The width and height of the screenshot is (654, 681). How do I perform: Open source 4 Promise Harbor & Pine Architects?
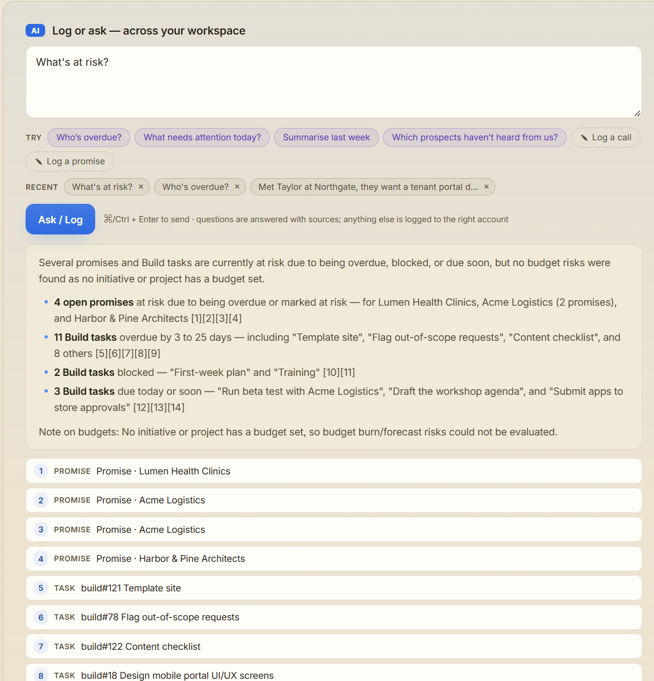point(334,558)
